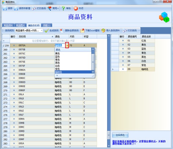Click the green check 生成条码 icon

point(46,31)
